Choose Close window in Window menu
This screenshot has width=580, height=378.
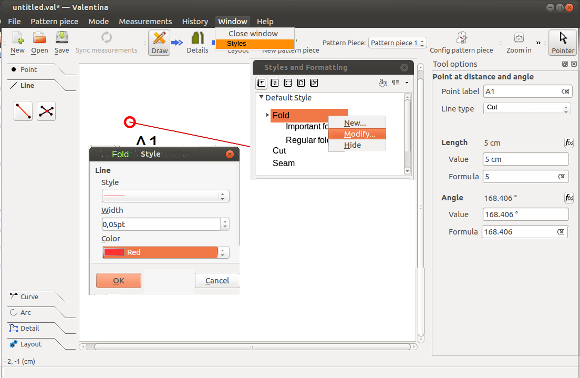(x=254, y=34)
